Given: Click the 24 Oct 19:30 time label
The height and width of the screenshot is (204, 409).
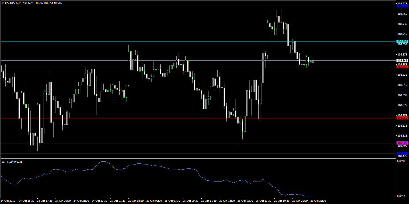Looking at the screenshot, I should pos(63,201).
